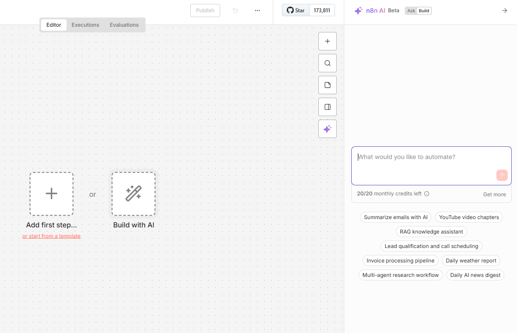
Task: Focus the 'What would you like to automate?' field
Action: click(431, 166)
